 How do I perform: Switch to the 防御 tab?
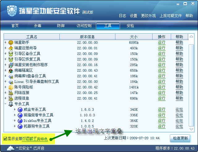pyautogui.click(x=61, y=26)
